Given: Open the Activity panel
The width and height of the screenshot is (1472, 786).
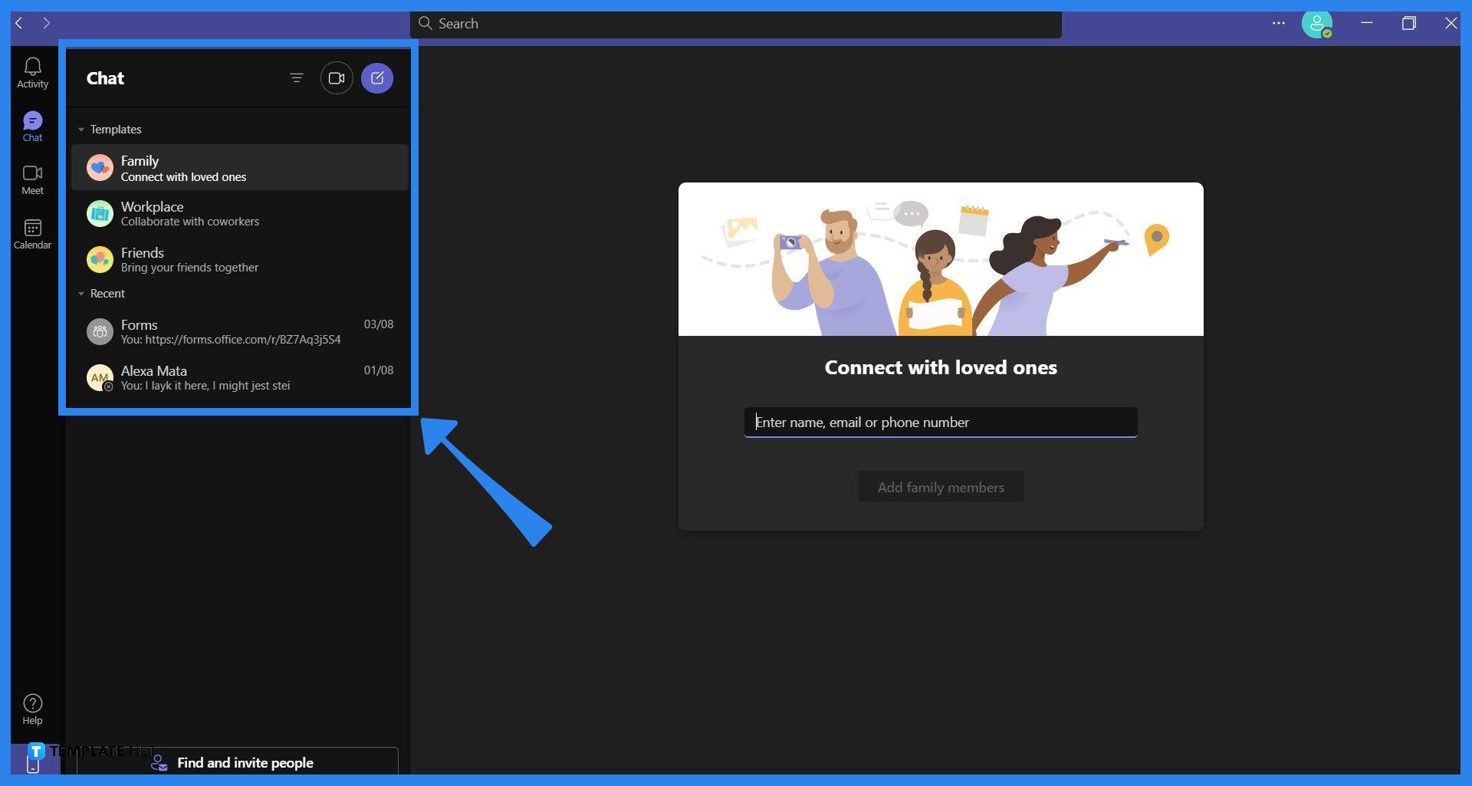Looking at the screenshot, I should click(32, 71).
